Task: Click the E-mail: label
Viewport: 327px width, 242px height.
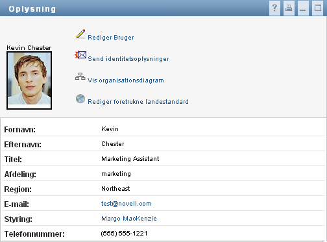Action: coord(17,204)
